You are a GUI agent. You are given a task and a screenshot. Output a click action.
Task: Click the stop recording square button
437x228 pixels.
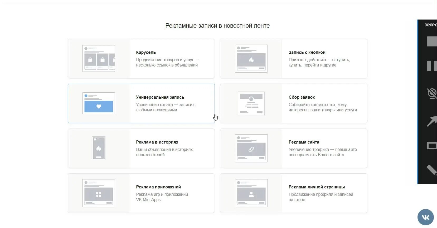pos(432,42)
